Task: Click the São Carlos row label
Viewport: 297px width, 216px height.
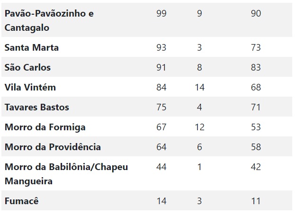Action: (x=27, y=67)
